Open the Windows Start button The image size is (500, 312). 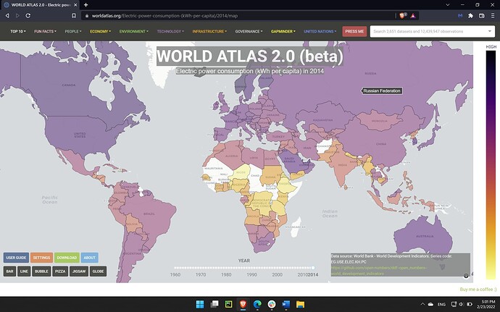point(200,304)
